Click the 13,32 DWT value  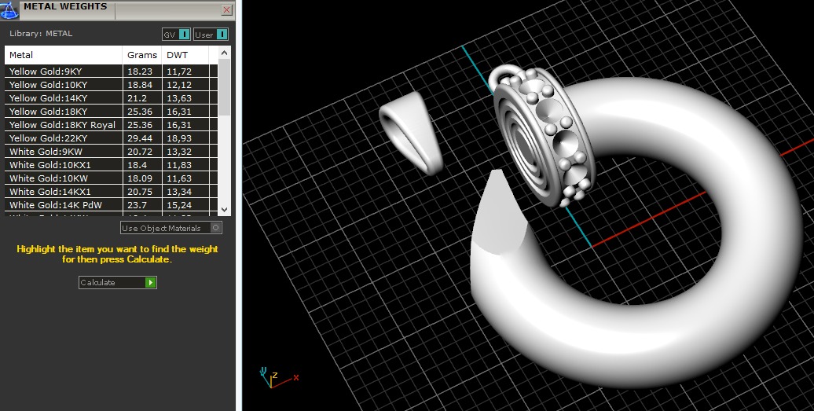click(x=179, y=152)
